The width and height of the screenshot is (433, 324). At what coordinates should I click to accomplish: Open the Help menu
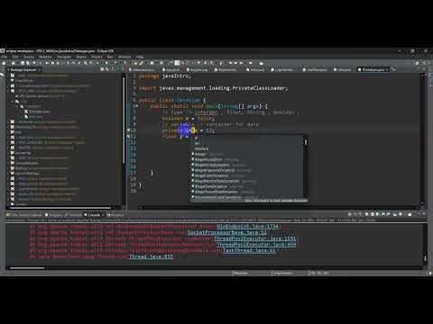click(140, 57)
